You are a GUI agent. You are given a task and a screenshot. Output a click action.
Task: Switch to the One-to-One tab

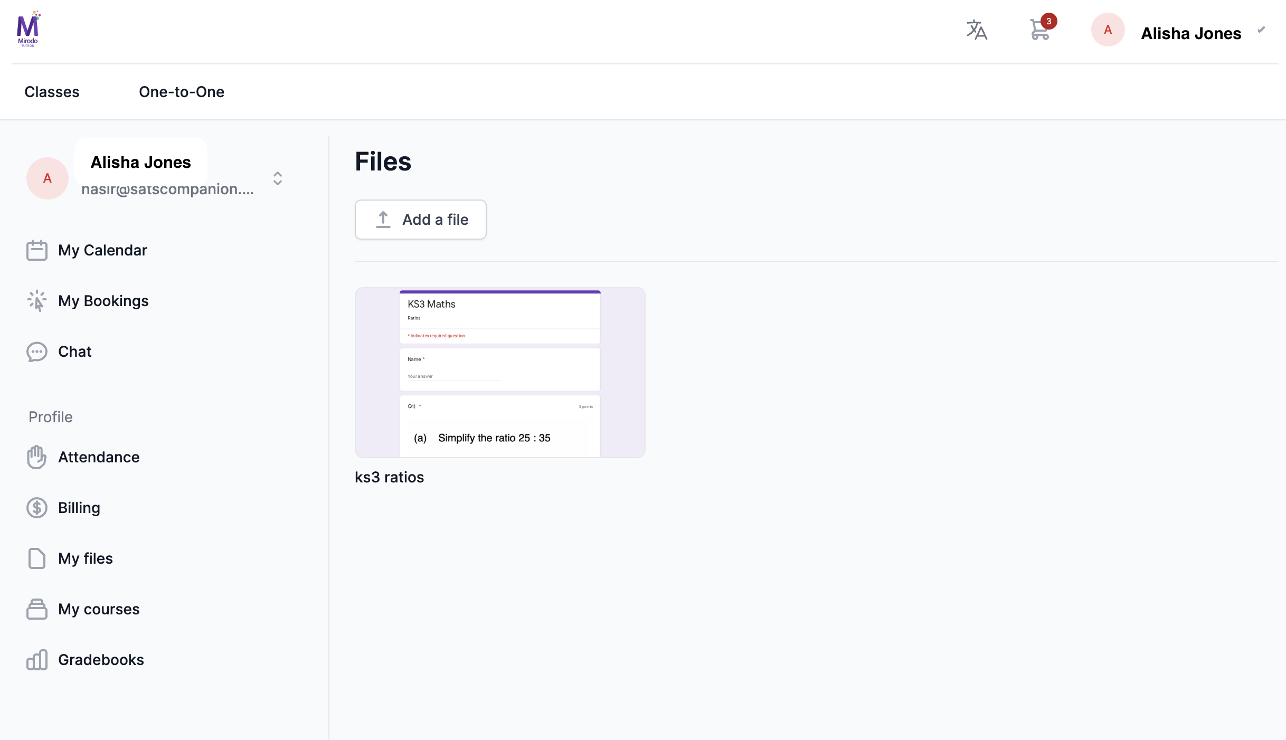[182, 92]
